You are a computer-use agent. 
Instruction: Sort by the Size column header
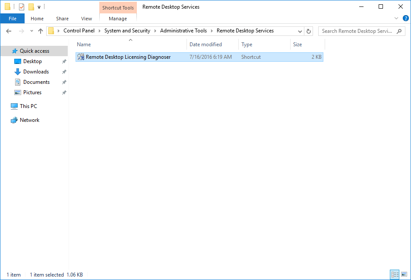pyautogui.click(x=307, y=45)
